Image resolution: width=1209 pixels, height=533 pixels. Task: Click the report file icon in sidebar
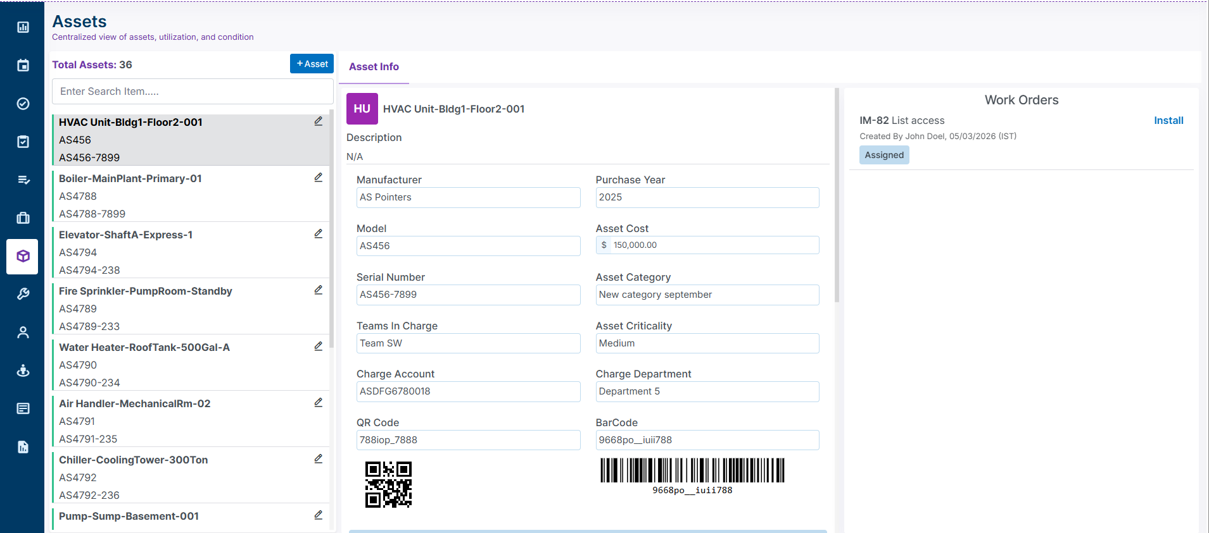click(23, 447)
